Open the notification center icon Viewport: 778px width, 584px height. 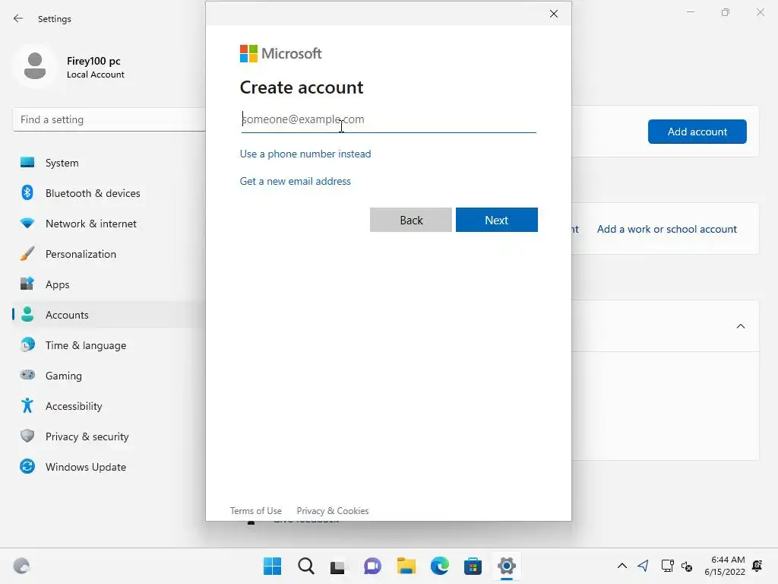click(757, 566)
